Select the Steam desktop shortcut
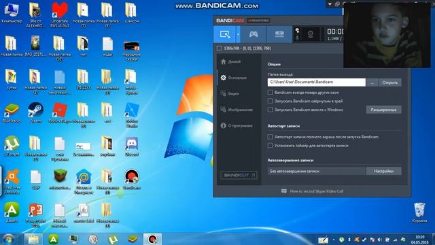This screenshot has height=245, width=435. (35, 113)
